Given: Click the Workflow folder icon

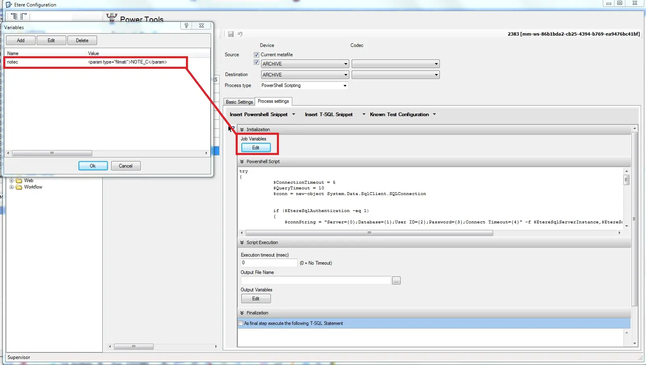Looking at the screenshot, I should click(19, 187).
